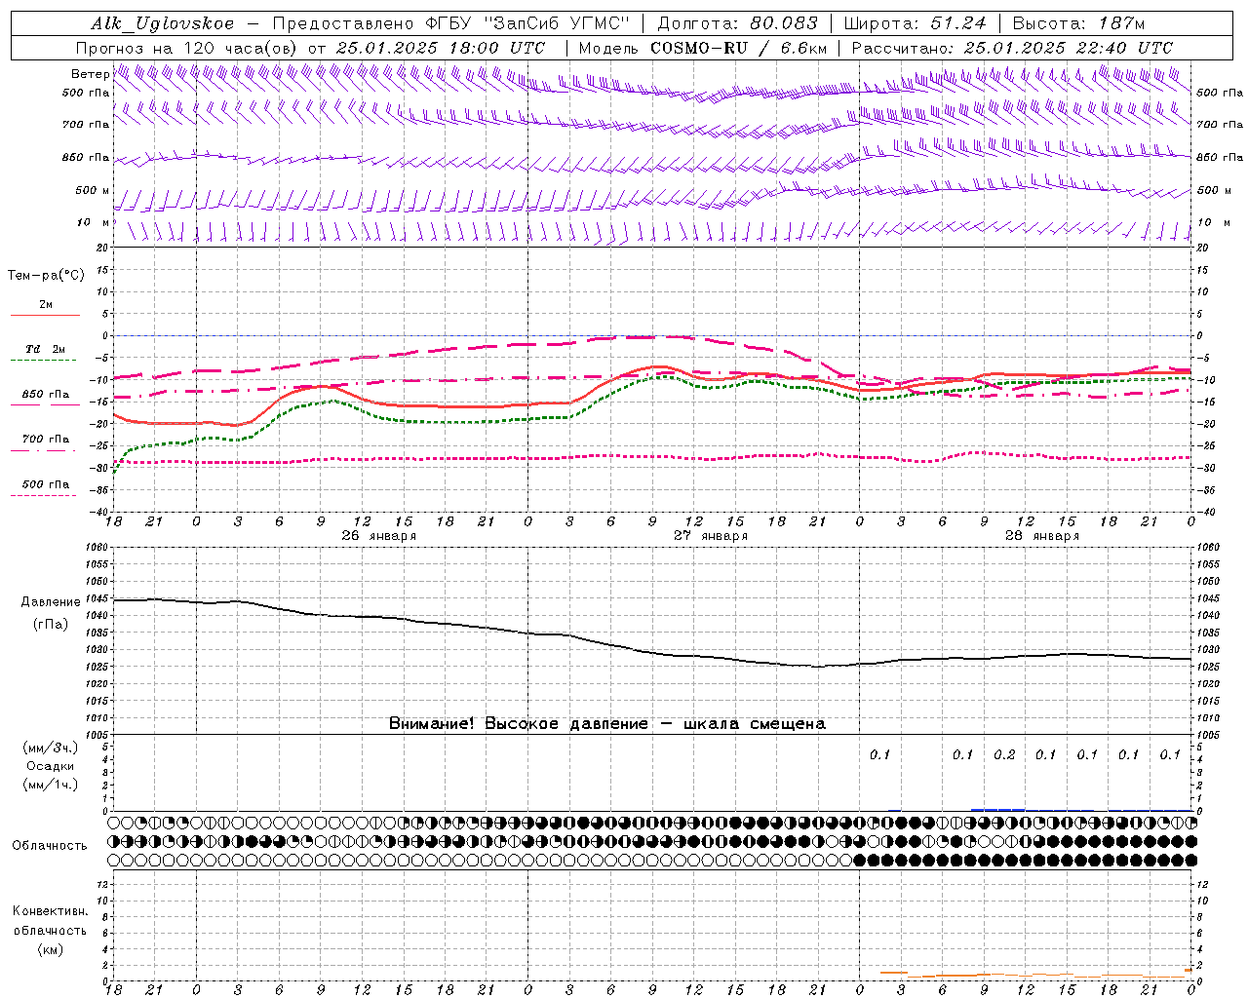Click the '(км)' unit under convective cloud label
The image size is (1248, 998).
point(51,949)
